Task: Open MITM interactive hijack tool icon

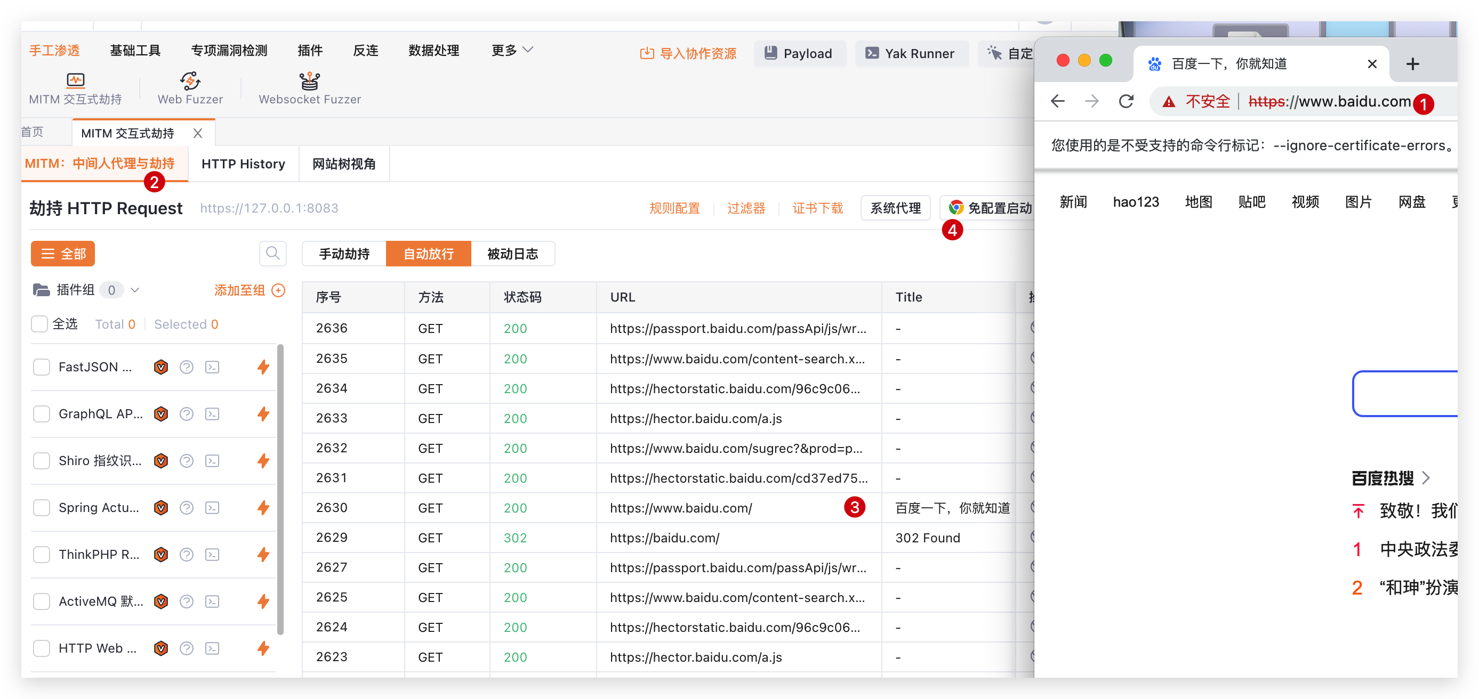Action: click(75, 80)
